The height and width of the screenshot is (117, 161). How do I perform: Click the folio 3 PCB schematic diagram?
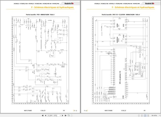click(x=40, y=61)
